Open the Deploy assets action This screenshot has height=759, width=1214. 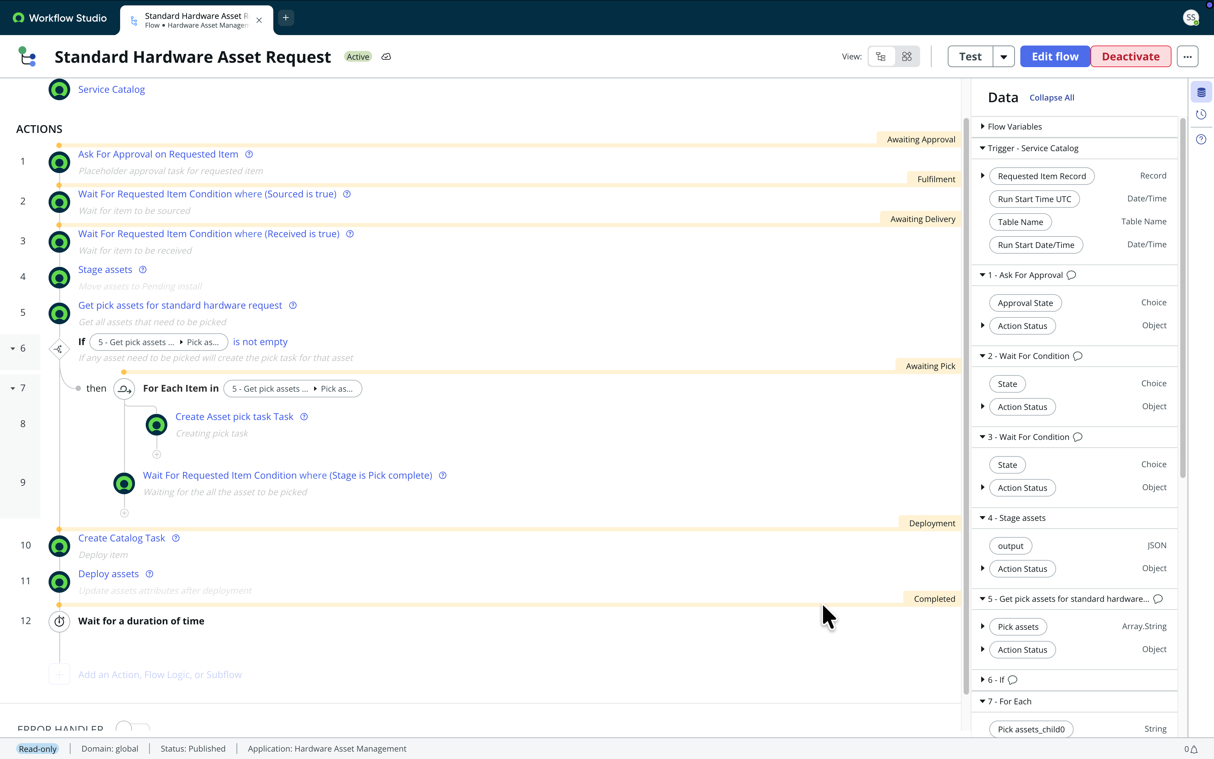pyautogui.click(x=108, y=574)
